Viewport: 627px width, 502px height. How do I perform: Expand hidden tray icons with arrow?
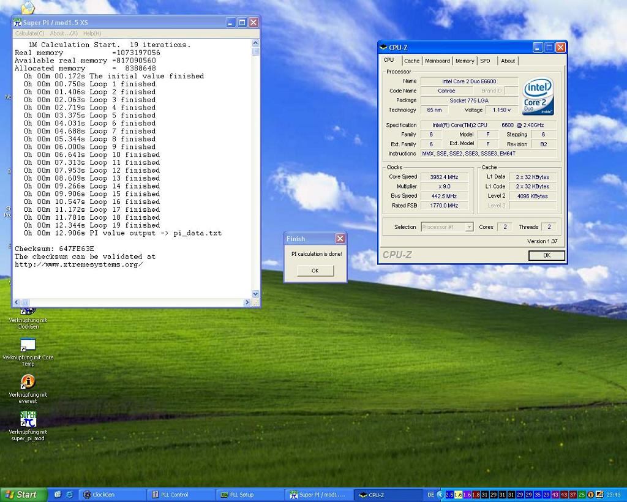pos(440,495)
